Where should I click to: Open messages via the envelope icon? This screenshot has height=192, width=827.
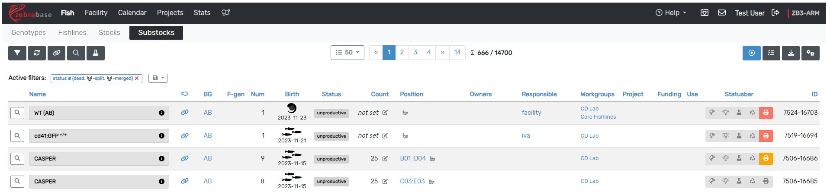tap(722, 13)
